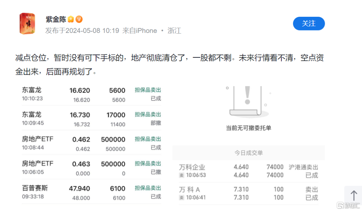
Task: Select the 万科A 10:06:41 trade row
Action: tap(249, 194)
